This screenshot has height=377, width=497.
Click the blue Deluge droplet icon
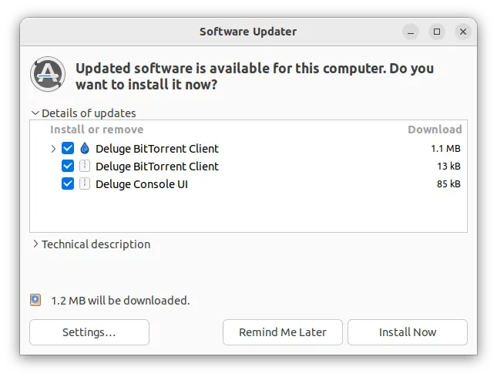tap(85, 148)
